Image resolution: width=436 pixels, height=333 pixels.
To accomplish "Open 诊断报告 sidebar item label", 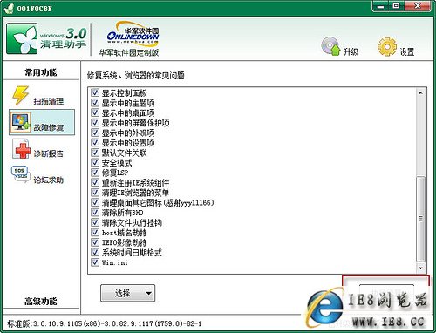I will [49, 153].
